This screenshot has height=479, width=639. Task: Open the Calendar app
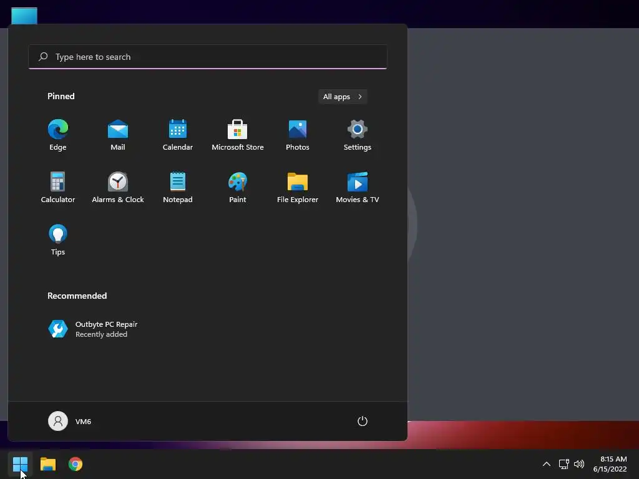click(178, 135)
